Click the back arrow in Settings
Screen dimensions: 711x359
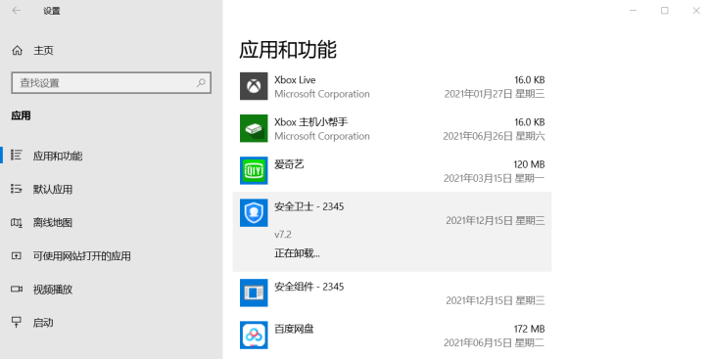17,11
